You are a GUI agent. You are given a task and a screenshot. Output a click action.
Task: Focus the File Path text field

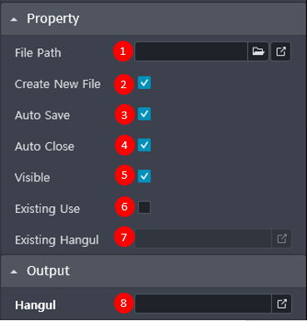pyautogui.click(x=191, y=52)
